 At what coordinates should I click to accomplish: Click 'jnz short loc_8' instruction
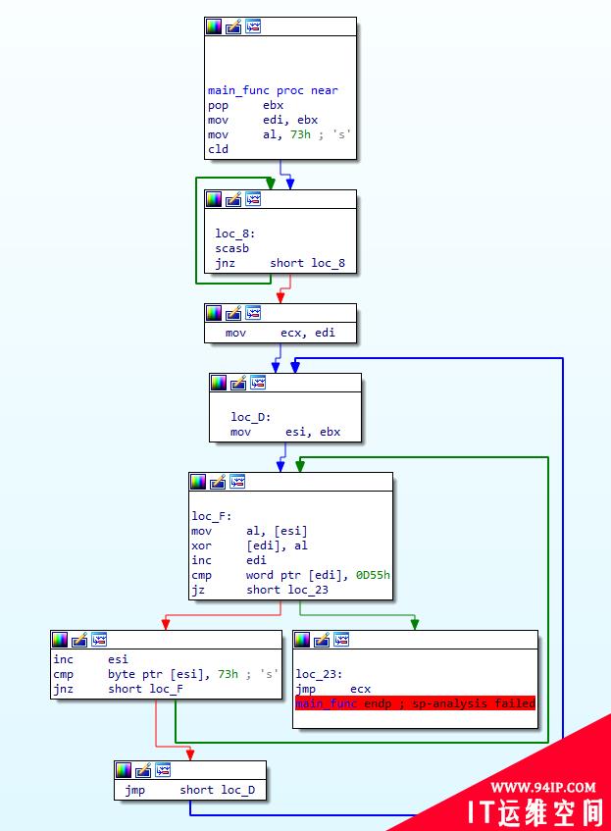click(280, 263)
